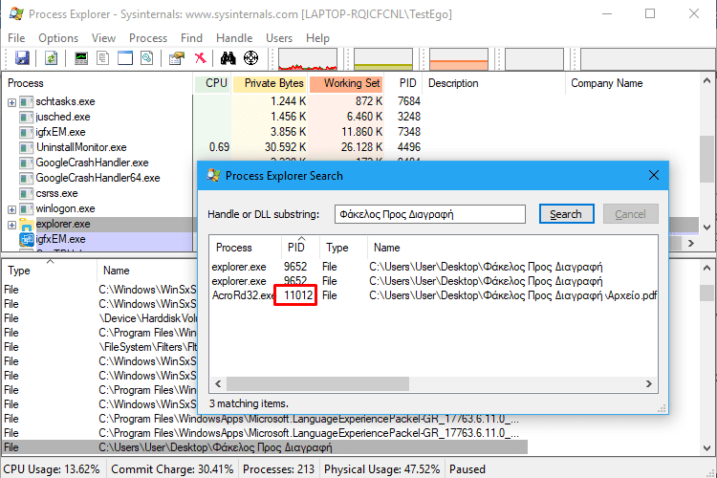Open System Information graph icon

[x=81, y=58]
